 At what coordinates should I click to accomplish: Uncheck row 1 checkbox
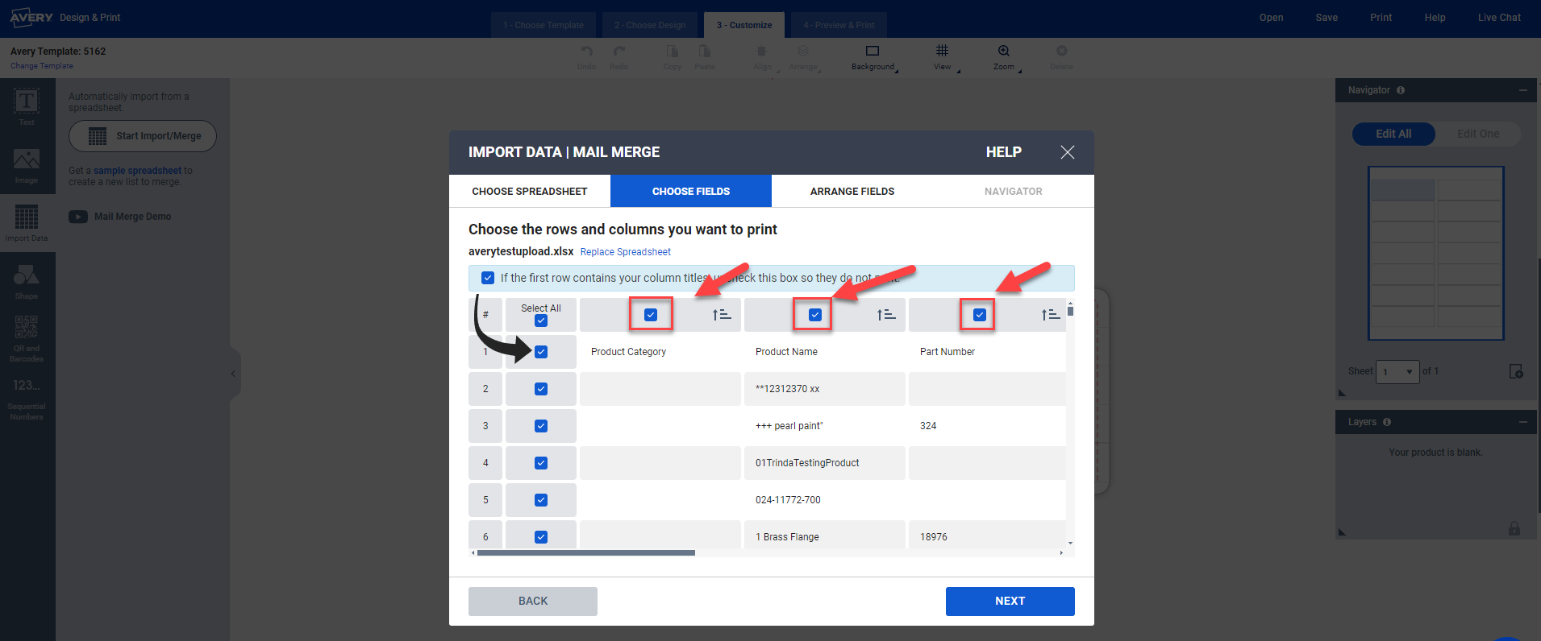[541, 352]
